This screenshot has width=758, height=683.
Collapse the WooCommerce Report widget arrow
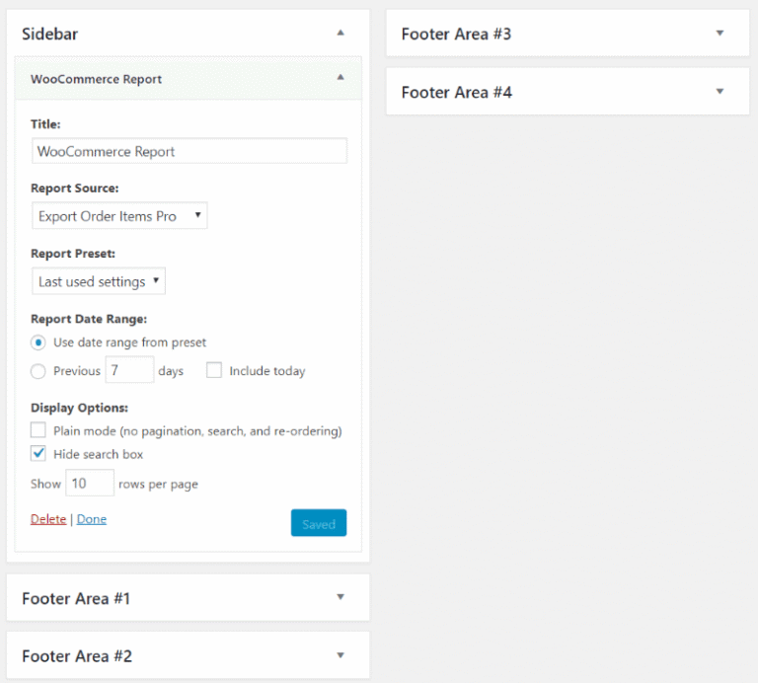pos(341,77)
